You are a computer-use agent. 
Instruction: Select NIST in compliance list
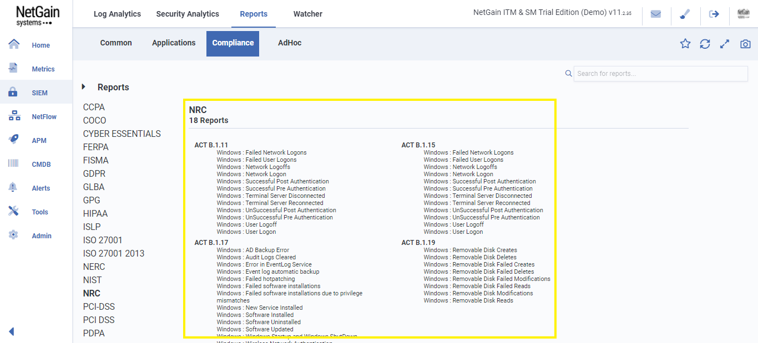(92, 280)
